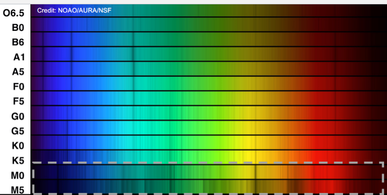Click the Credit: NOAO/AURA/NSF caption
The width and height of the screenshot is (387, 195).
pos(74,11)
